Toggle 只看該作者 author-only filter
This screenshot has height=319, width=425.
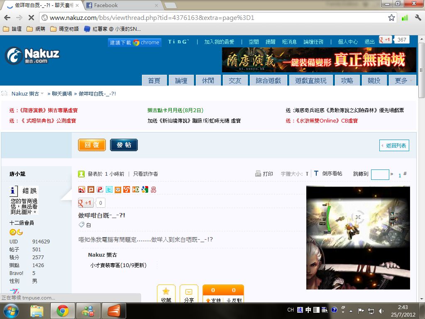pyautogui.click(x=145, y=174)
